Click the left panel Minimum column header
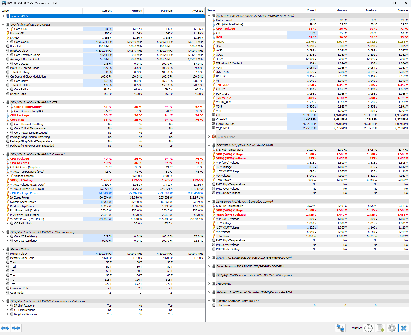 (x=128, y=11)
